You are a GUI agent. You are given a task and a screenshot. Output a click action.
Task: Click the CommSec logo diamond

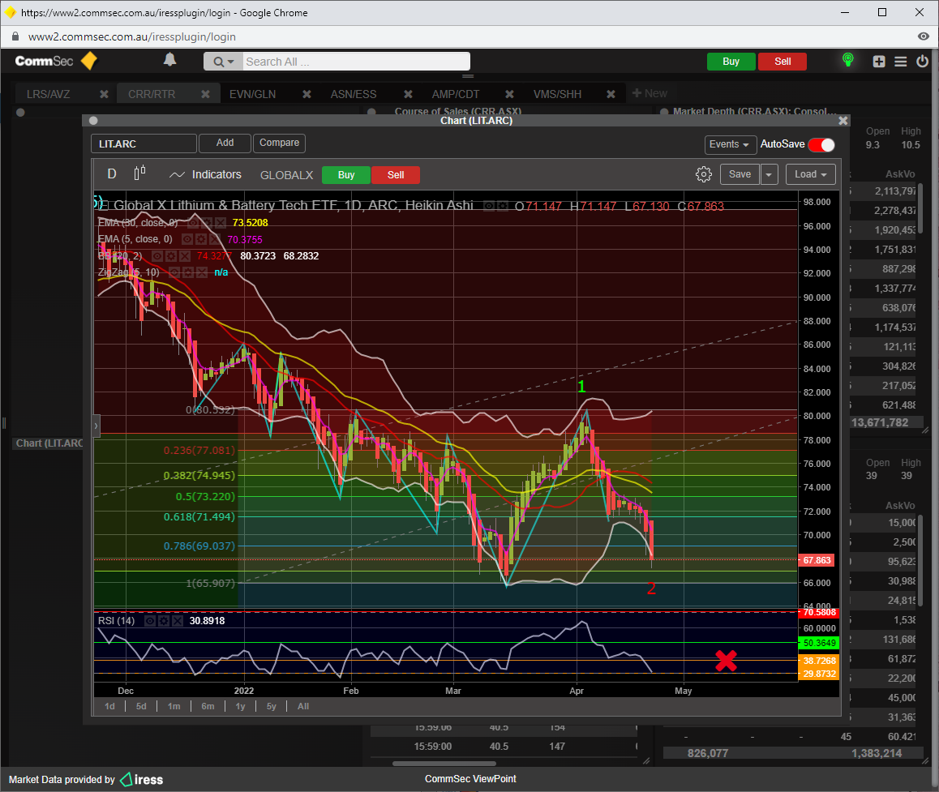pyautogui.click(x=89, y=61)
